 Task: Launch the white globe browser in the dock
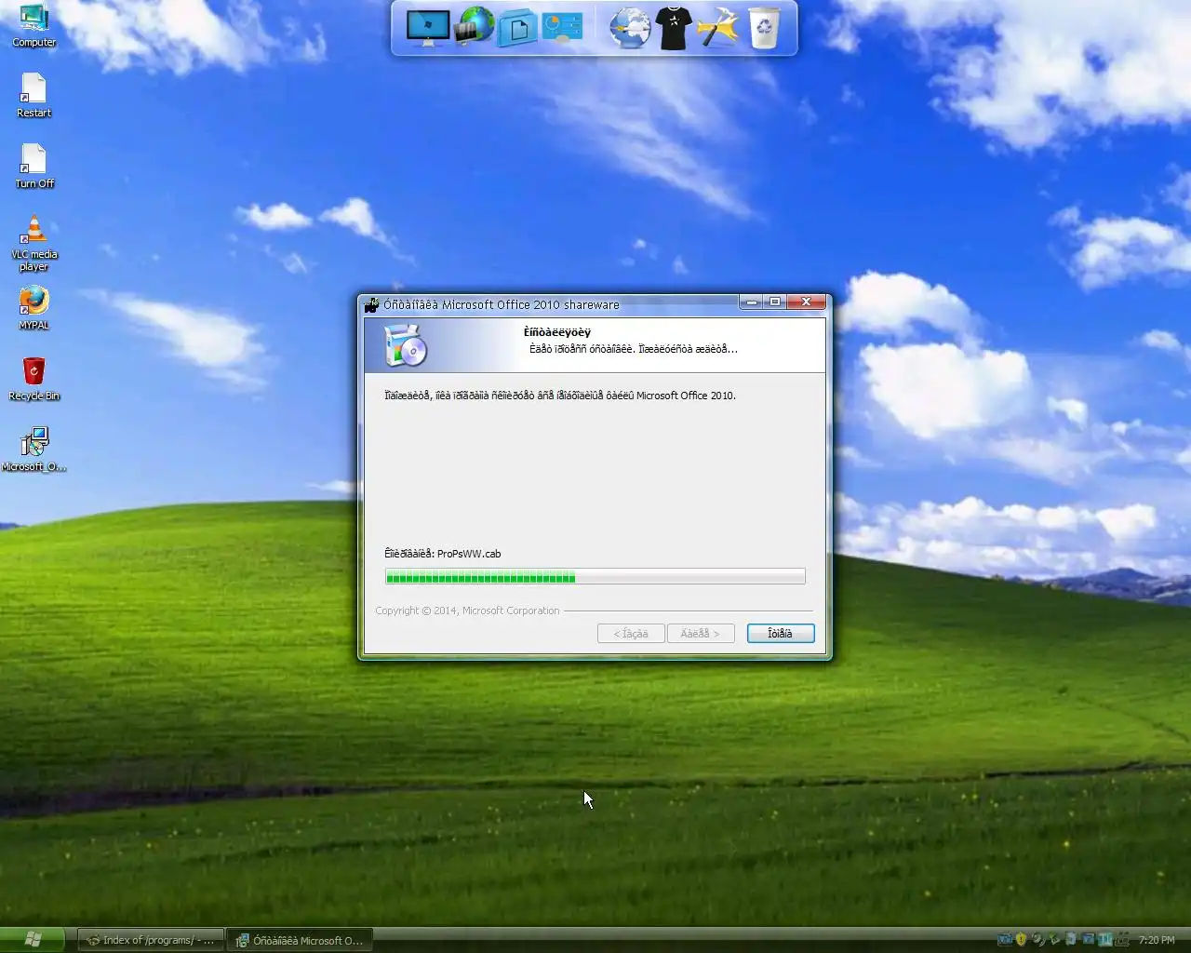(630, 28)
